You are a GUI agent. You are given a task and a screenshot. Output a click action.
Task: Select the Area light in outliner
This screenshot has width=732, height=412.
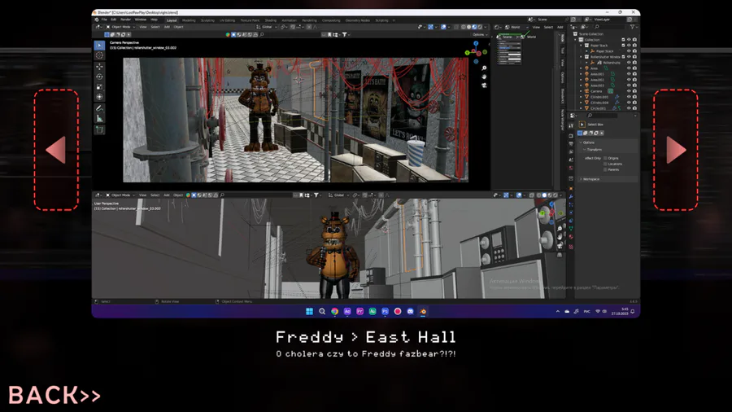(594, 68)
